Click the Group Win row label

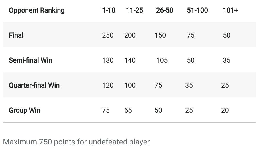(25, 110)
